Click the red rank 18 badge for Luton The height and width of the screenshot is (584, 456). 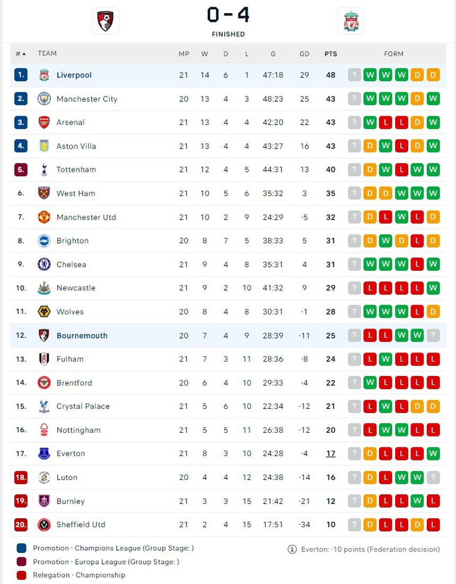coord(21,477)
